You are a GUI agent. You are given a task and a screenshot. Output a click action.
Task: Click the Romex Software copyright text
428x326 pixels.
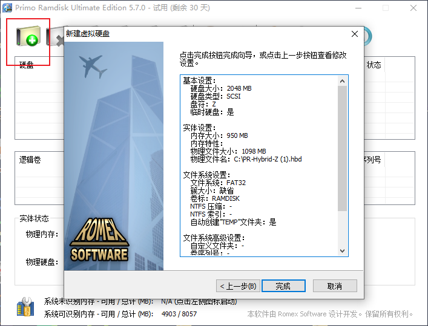click(x=330, y=315)
